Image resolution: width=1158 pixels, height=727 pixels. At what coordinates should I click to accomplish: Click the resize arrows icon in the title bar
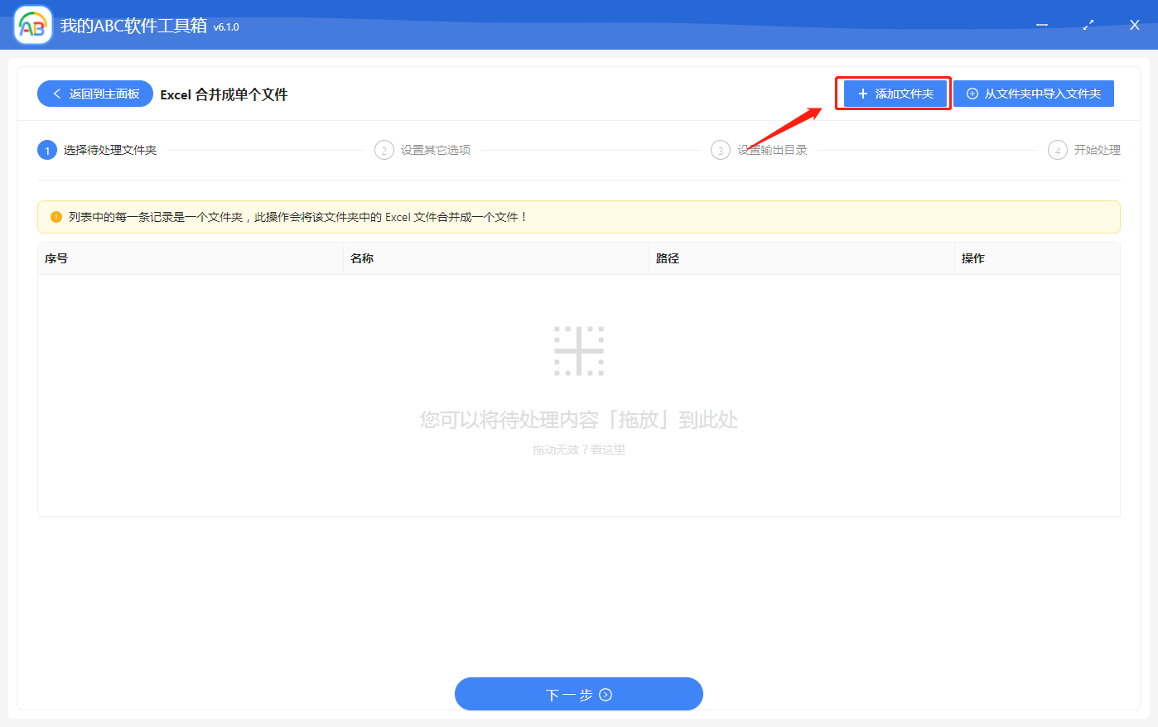coord(1088,25)
